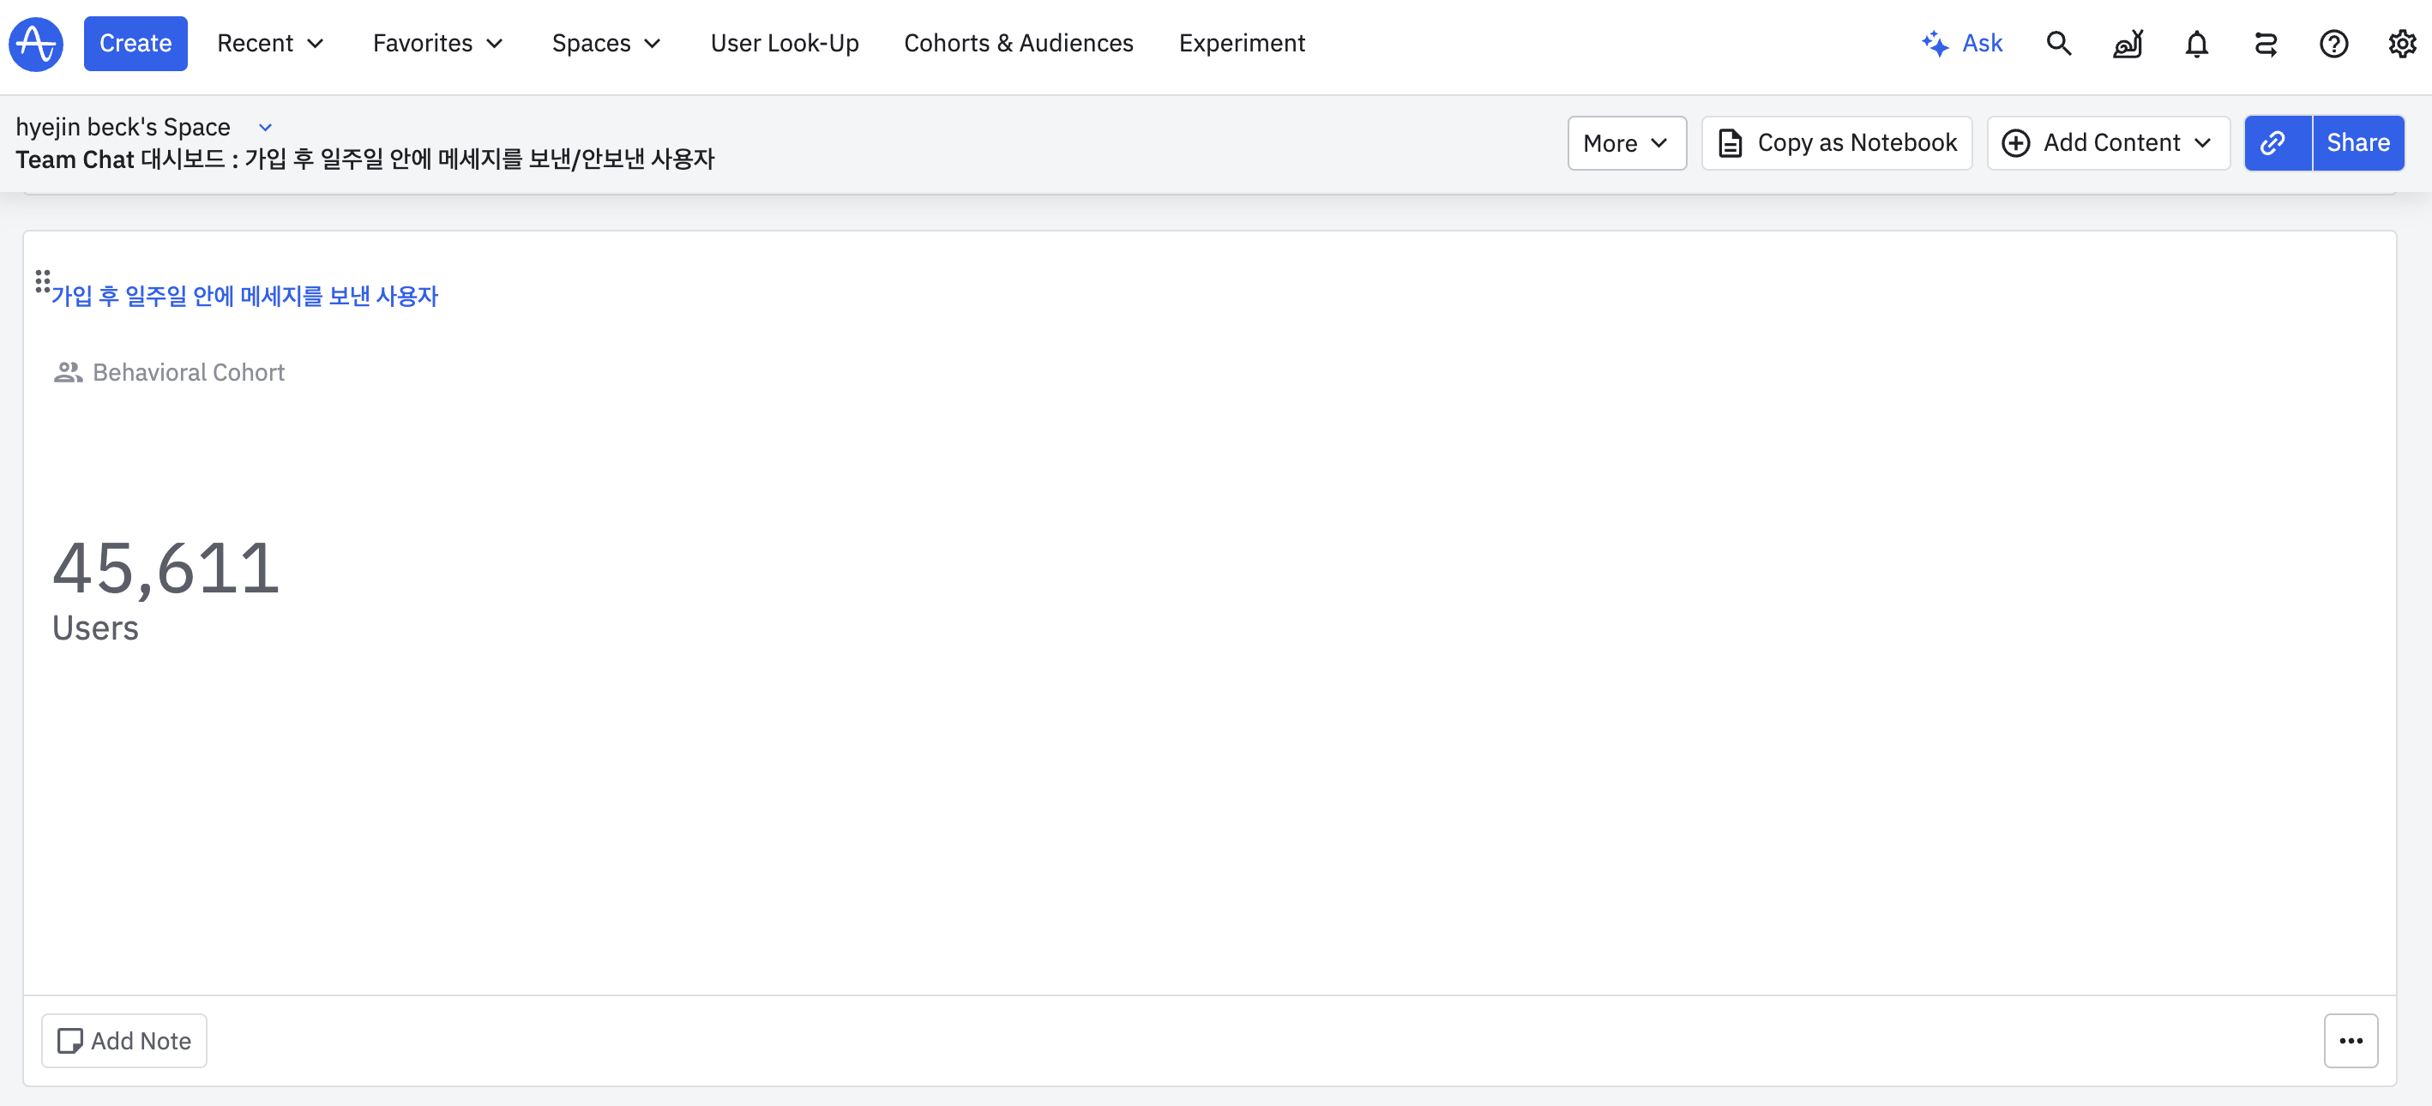Viewport: 2432px width, 1106px height.
Task: Open the notifications bell icon
Action: 2196,44
